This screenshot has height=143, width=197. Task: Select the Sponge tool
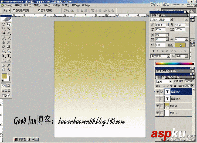pos(9,51)
